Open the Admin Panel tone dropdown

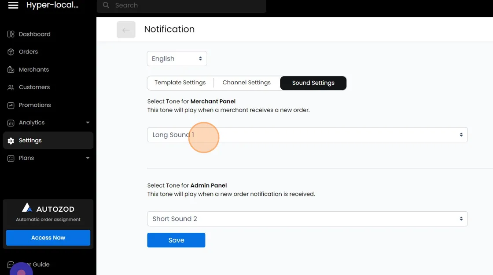307,219
